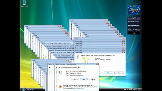The width and height of the screenshot is (162, 91).
Task: Select the Recycle Bin desktop icon
Action: tap(24, 4)
